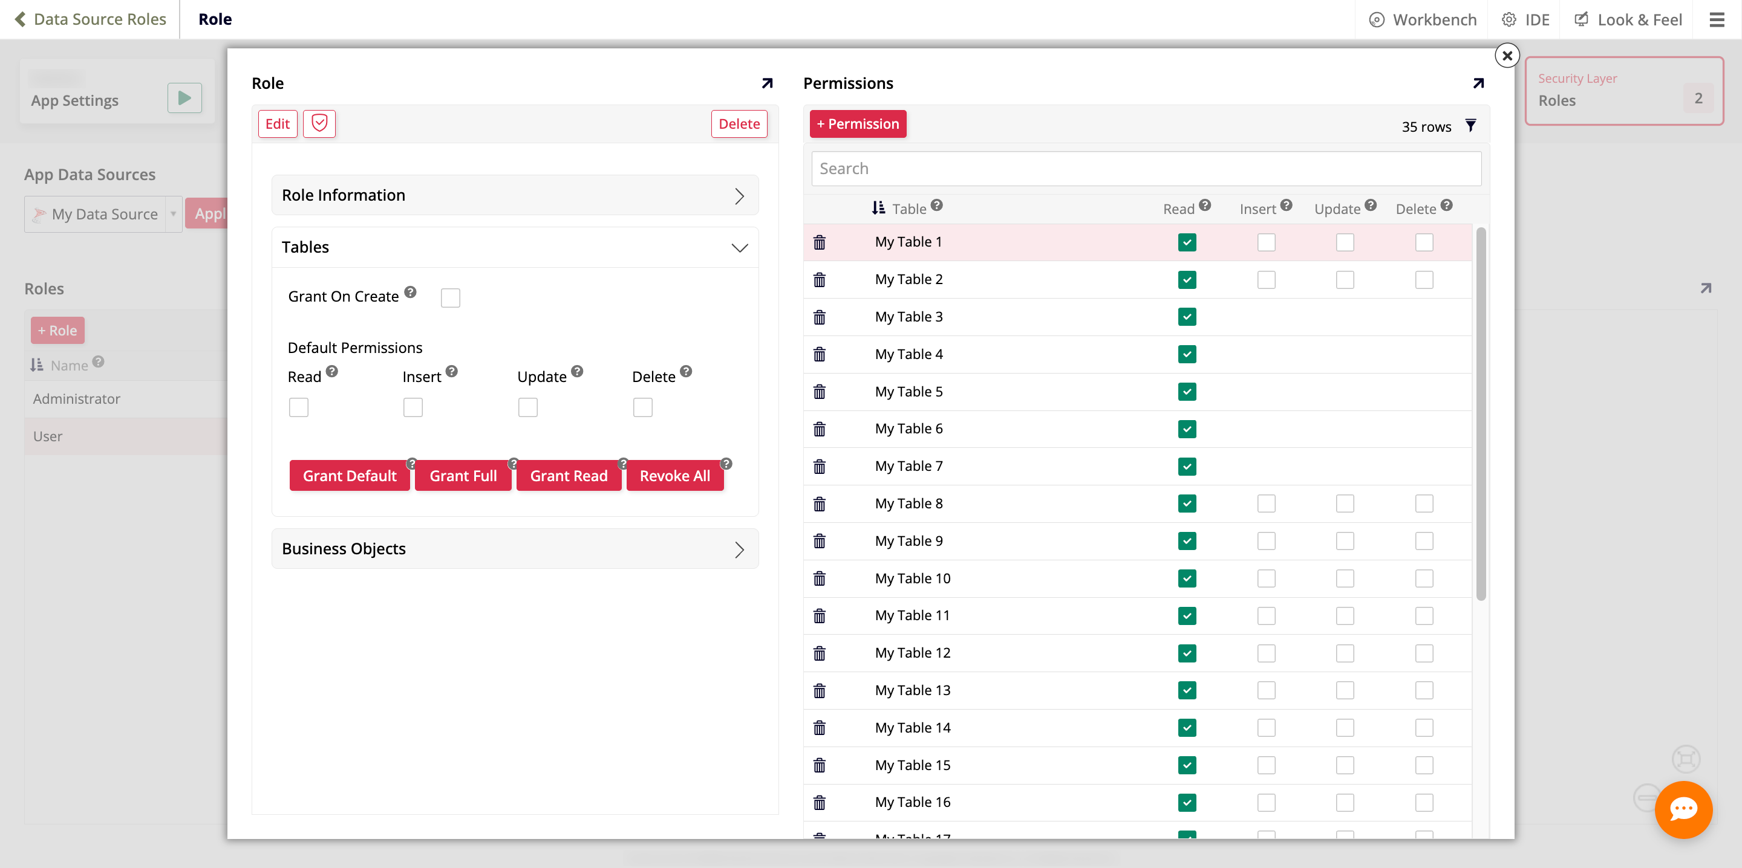Click the Edit role button
This screenshot has width=1742, height=868.
click(x=277, y=124)
